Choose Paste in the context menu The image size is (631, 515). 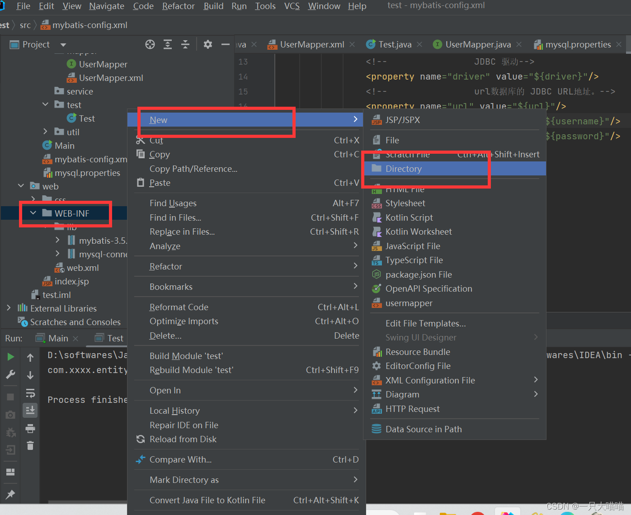[x=246, y=183]
